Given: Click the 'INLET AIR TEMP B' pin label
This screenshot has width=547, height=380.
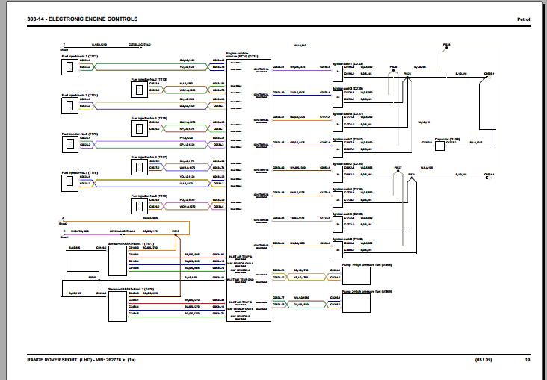Looking at the screenshot, I should coord(241,302).
